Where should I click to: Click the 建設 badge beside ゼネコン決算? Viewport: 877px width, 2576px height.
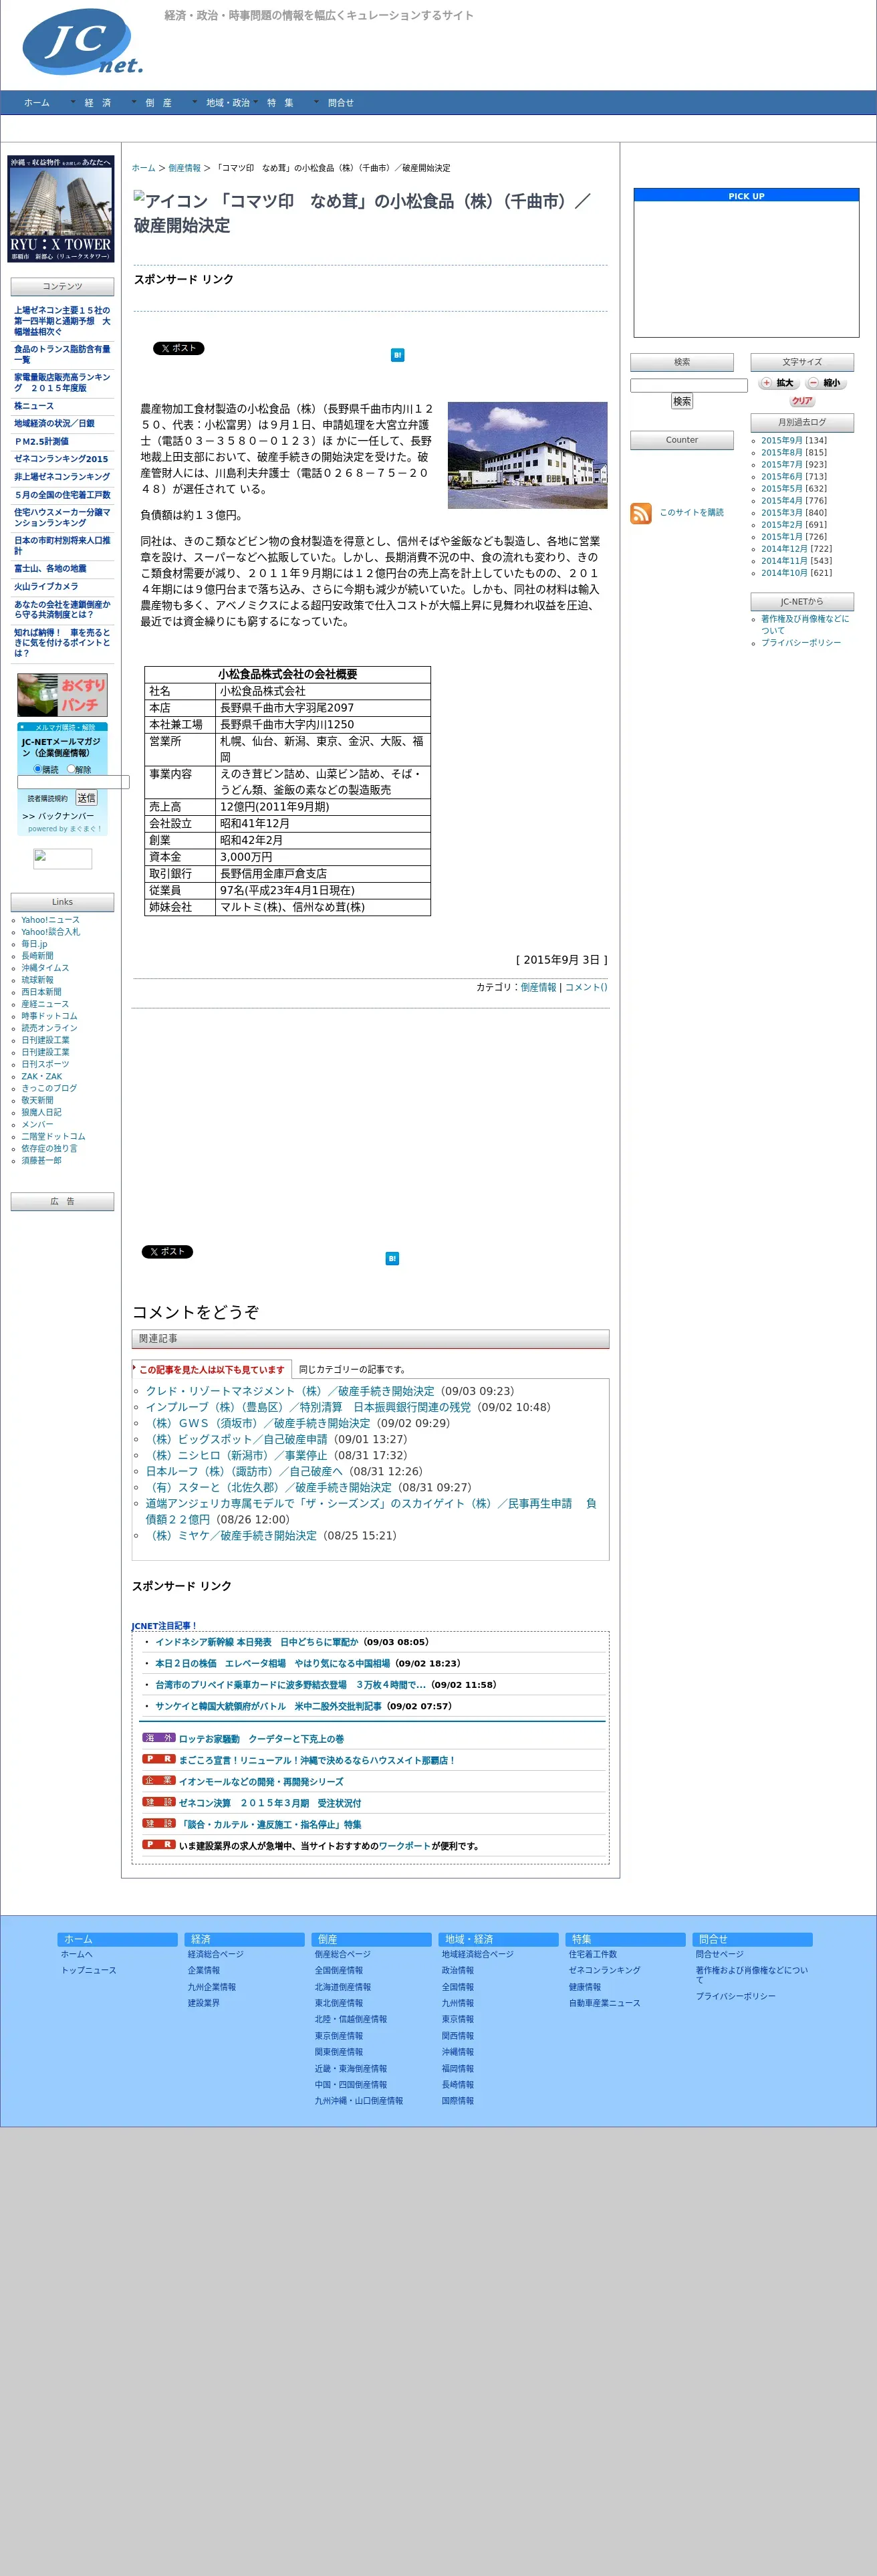[x=158, y=1802]
